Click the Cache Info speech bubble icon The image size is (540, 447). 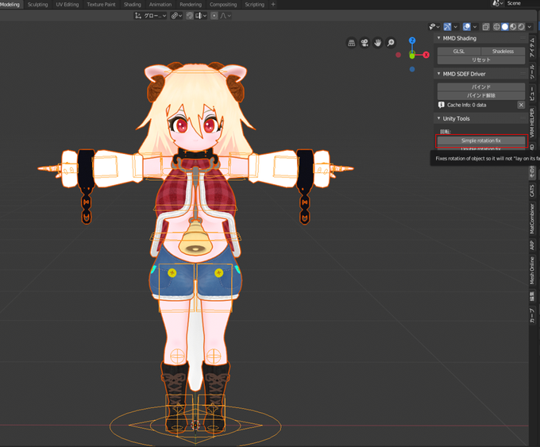coord(442,105)
